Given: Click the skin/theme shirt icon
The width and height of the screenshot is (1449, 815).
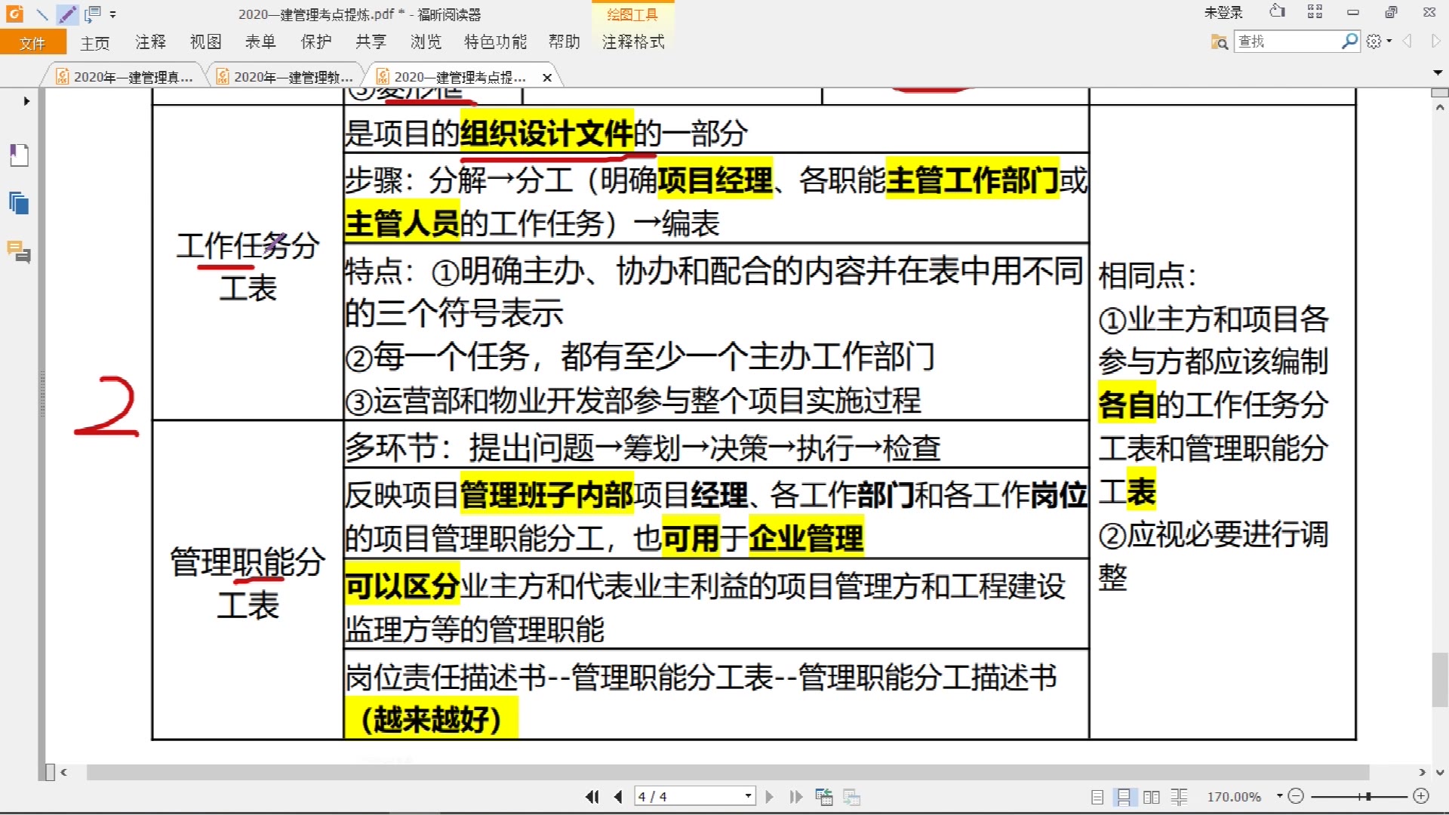Looking at the screenshot, I should point(1277,11).
